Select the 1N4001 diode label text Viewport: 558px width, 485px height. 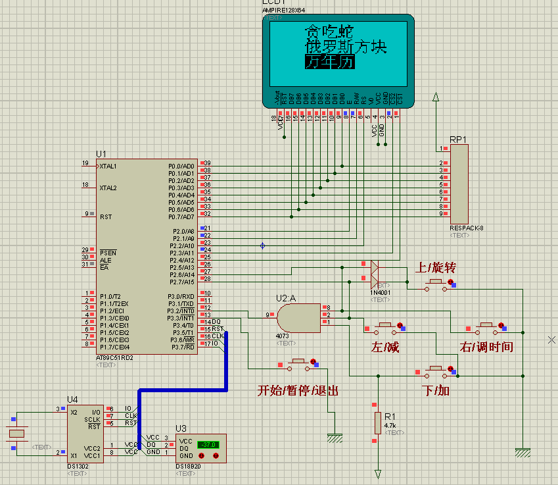[x=381, y=293]
